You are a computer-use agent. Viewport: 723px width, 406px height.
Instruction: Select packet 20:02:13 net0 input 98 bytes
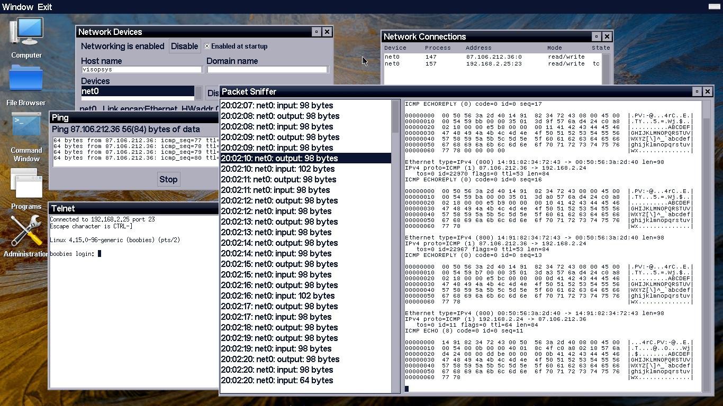coord(306,232)
